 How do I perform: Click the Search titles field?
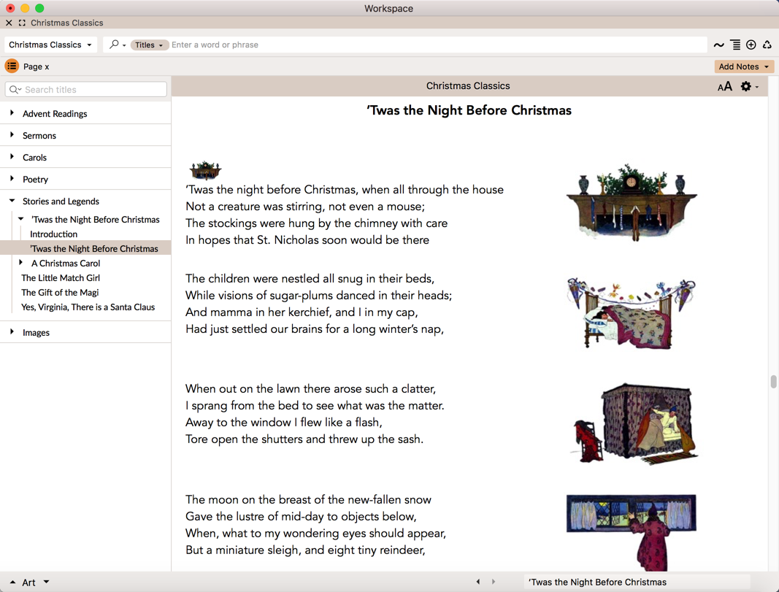pyautogui.click(x=86, y=89)
